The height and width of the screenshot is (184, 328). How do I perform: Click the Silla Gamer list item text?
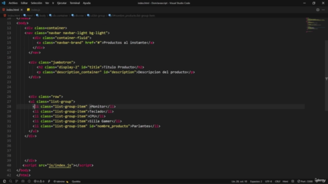pos(100,121)
